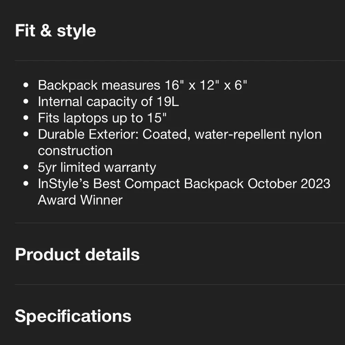This screenshot has width=345, height=345.
Task: Click the bullet dot before 'Durable Exterior'
Action: (26, 135)
